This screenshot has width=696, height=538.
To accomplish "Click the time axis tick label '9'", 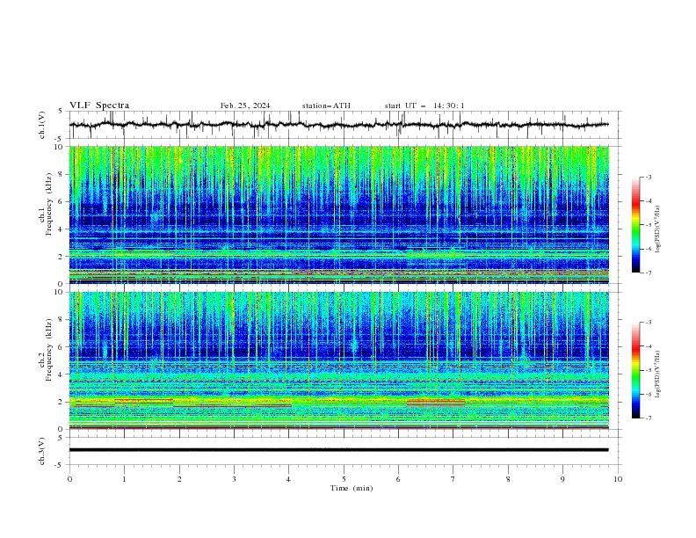I will pyautogui.click(x=562, y=479).
